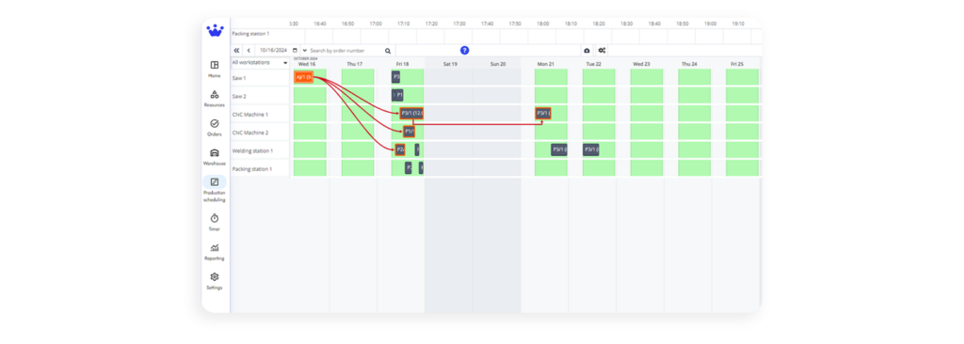
Task: Click the blue help question mark icon
Action: [x=465, y=51]
